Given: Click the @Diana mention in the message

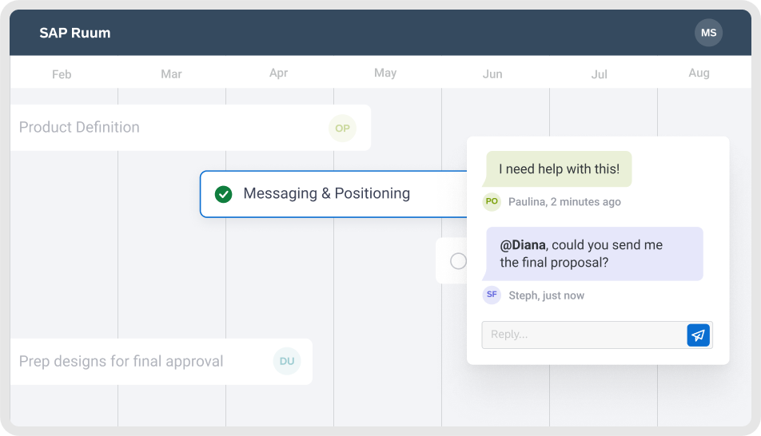Looking at the screenshot, I should tap(523, 245).
